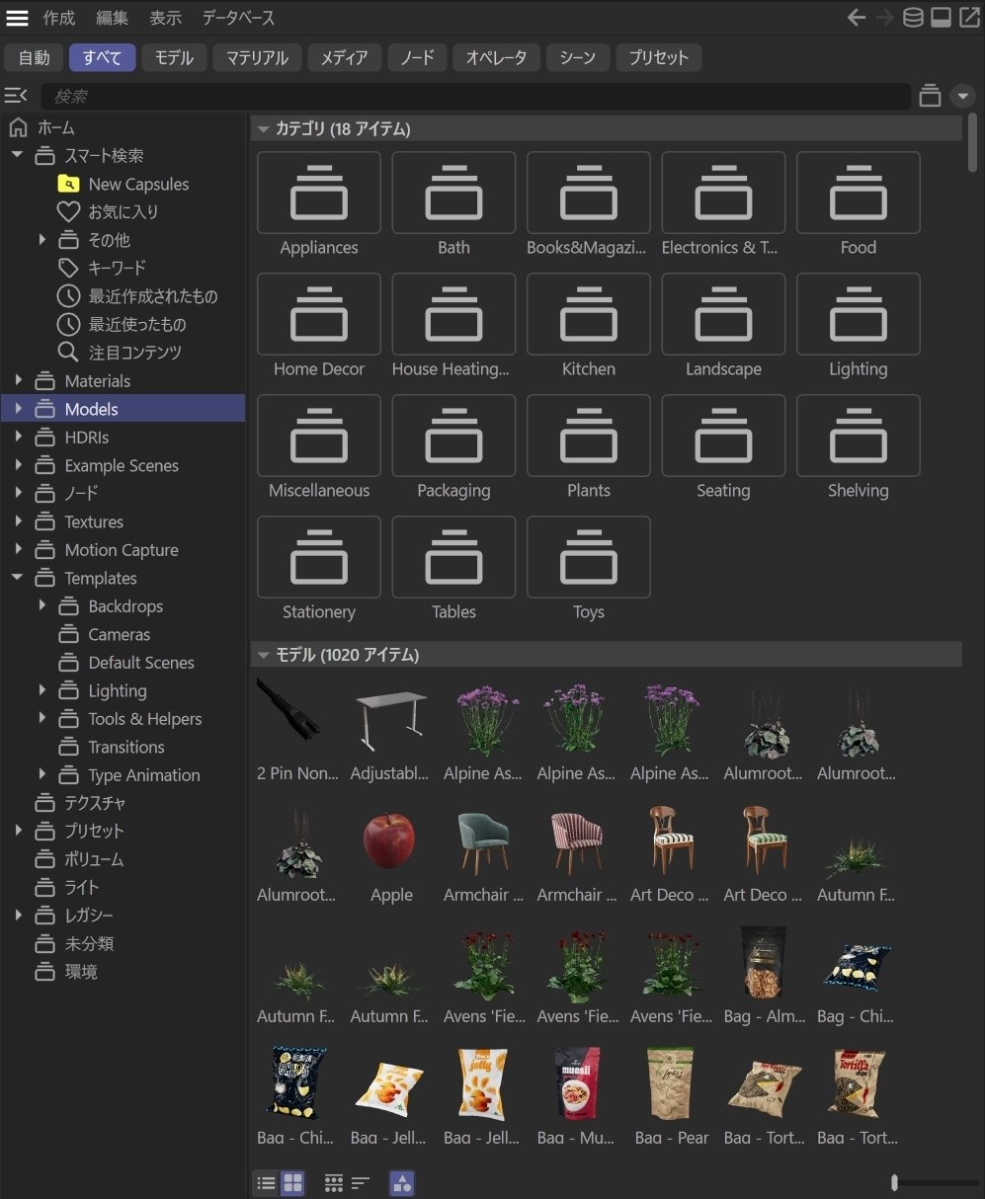The image size is (985, 1199).
Task: Go to ホーム in the tree
Action: point(56,127)
